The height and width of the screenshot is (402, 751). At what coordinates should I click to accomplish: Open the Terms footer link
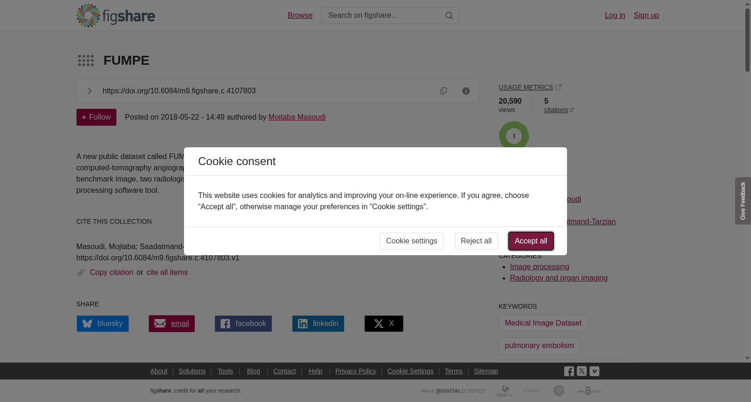(x=453, y=371)
